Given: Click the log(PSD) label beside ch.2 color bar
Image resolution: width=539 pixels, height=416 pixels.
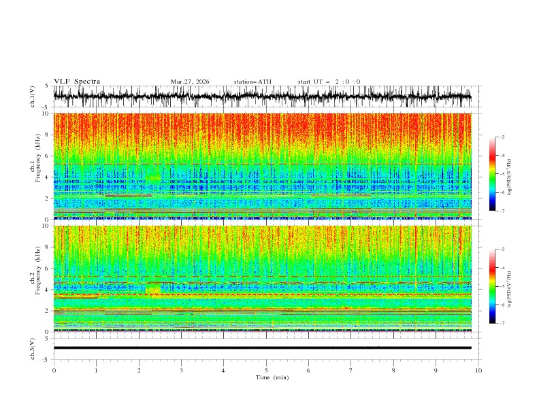Looking at the screenshot, I should (x=510, y=290).
